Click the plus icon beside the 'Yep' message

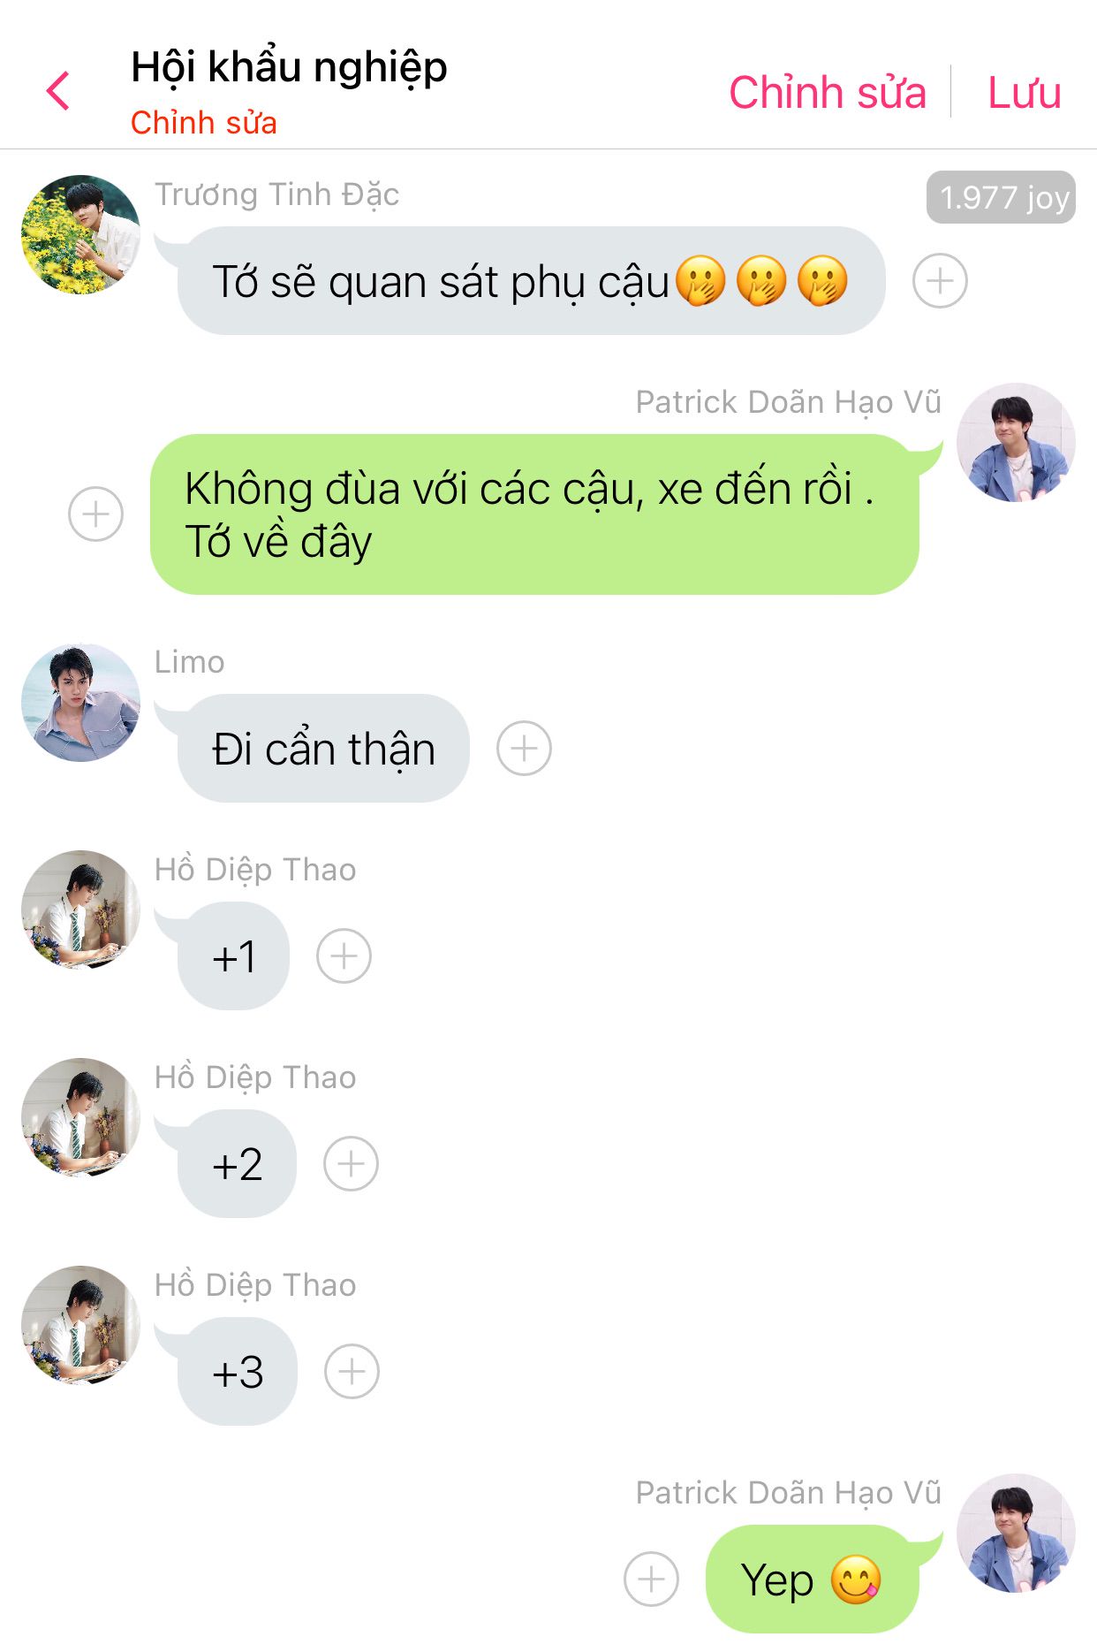click(x=651, y=1580)
